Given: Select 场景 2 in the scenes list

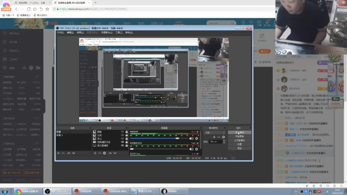Looking at the screenshot, I should pos(73,135).
